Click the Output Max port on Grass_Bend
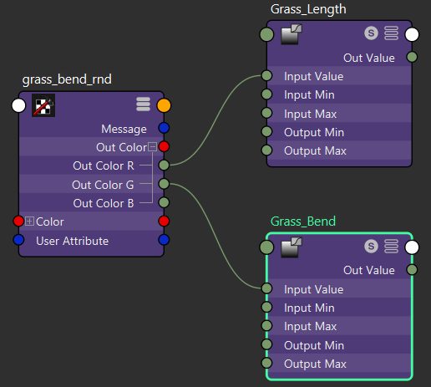 point(266,363)
